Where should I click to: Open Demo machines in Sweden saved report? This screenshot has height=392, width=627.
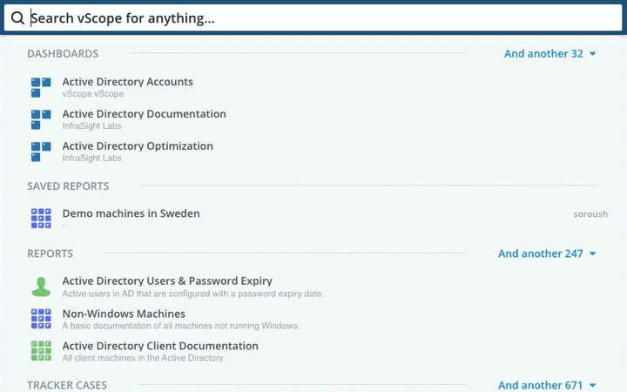[131, 213]
